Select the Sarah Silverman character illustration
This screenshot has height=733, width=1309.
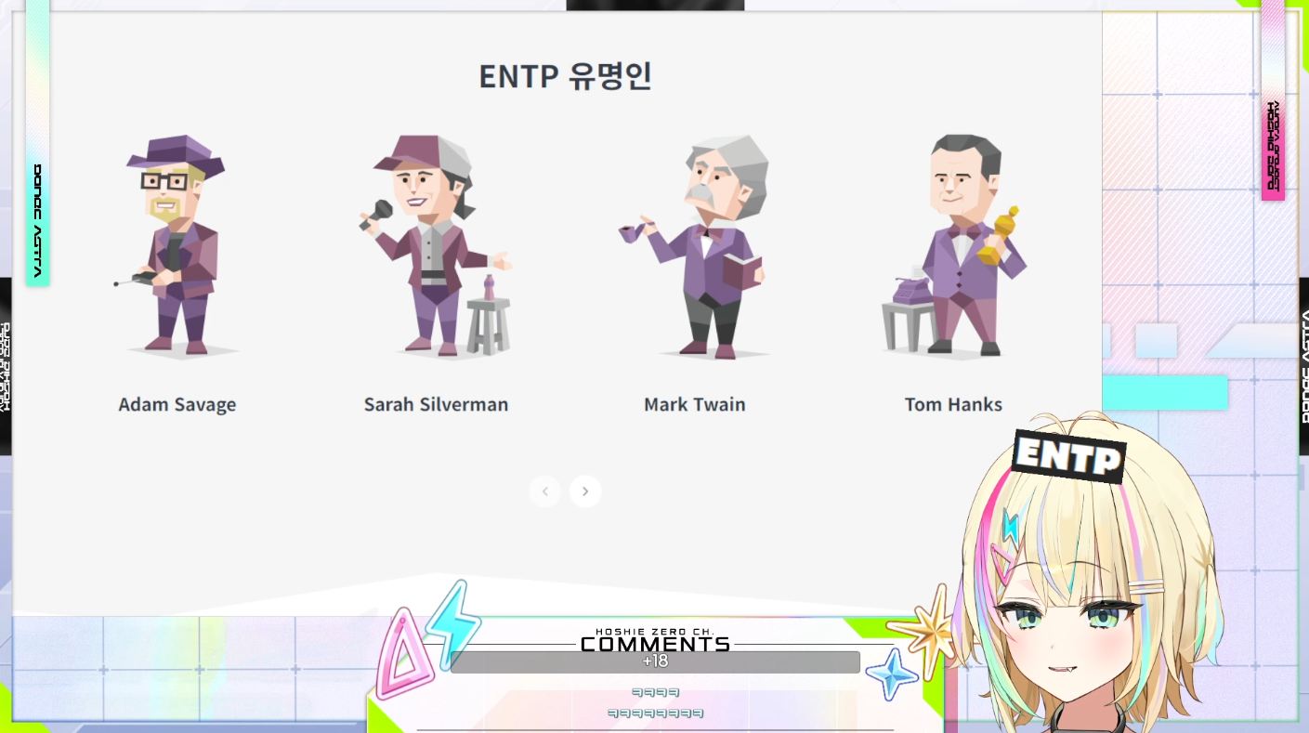click(x=436, y=246)
